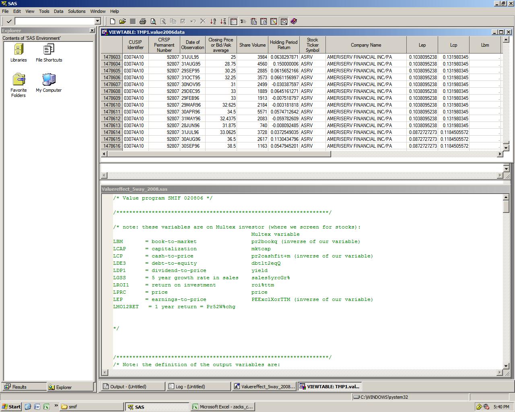Open the Solutions menu
The image size is (515, 412).
(x=76, y=11)
